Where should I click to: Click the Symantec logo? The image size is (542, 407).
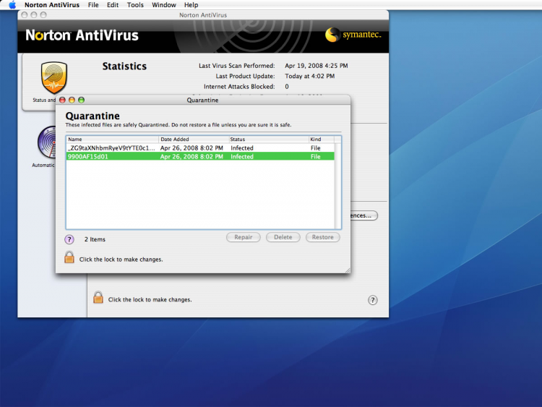coord(353,35)
